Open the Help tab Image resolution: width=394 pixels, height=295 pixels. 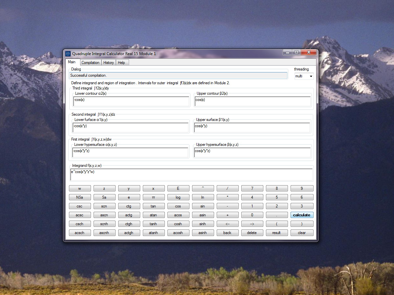pyautogui.click(x=121, y=63)
